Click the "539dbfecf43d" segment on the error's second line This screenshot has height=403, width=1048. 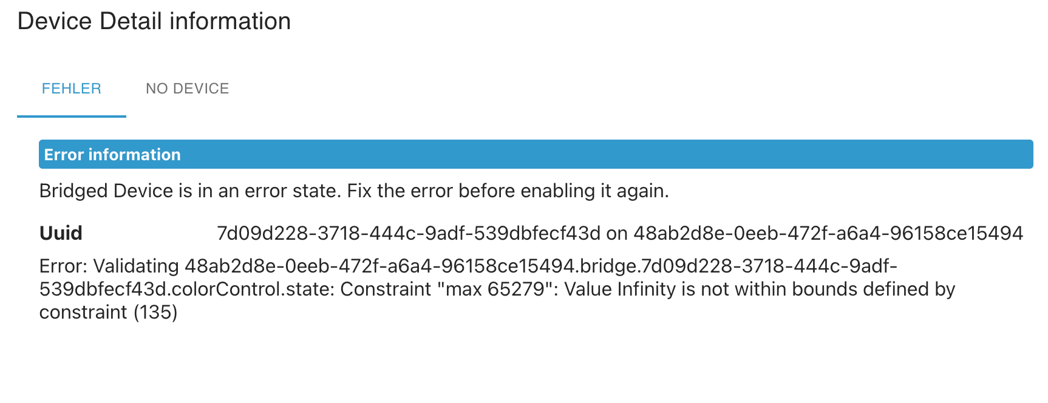pos(102,290)
